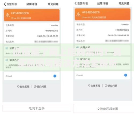The image size is (134, 115).
Task: Tap 提交问题 in right screen
Action: point(111,86)
